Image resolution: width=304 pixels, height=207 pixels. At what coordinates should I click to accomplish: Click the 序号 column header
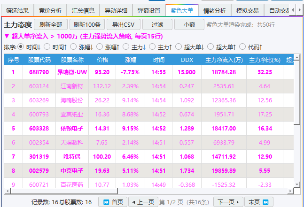pyautogui.click(x=13, y=60)
